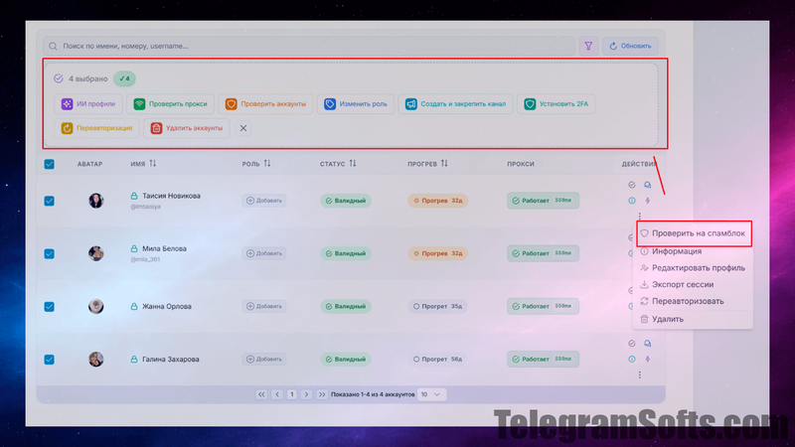The height and width of the screenshot is (447, 795).
Task: Clear selection with the X icon
Action: (x=244, y=128)
